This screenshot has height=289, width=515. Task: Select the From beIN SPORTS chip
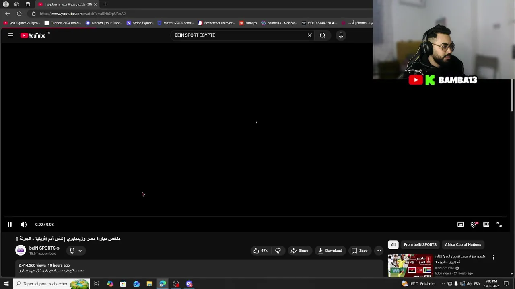click(x=420, y=244)
